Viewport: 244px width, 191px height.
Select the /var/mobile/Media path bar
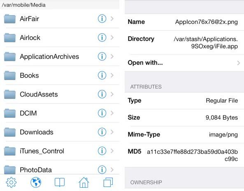point(60,5)
